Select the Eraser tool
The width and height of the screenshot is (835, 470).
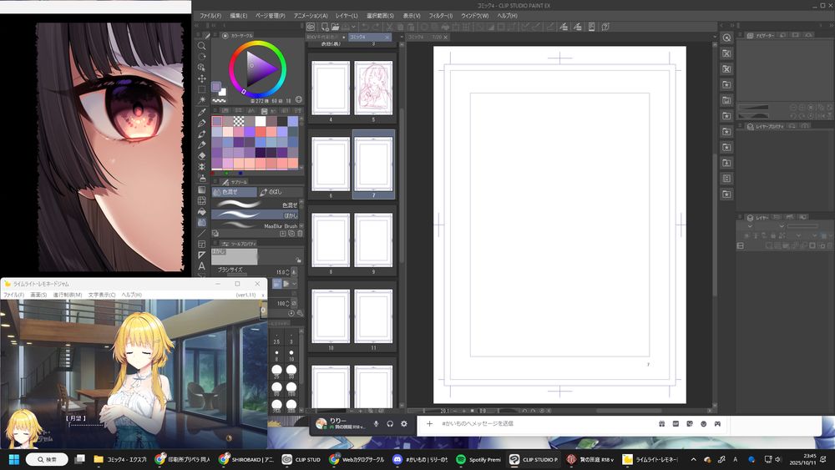[201, 156]
